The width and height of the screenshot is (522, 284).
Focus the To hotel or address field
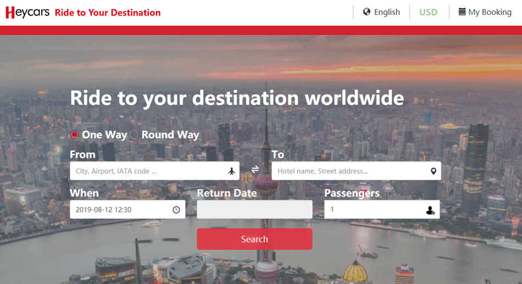coord(356,171)
